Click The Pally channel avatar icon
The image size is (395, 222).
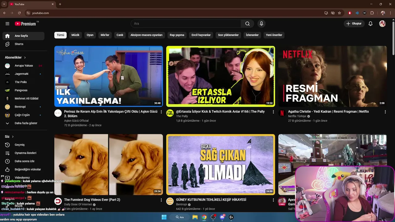(x=170, y=113)
